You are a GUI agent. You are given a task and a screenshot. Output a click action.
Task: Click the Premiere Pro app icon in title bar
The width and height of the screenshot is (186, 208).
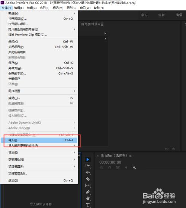tap(2, 3)
